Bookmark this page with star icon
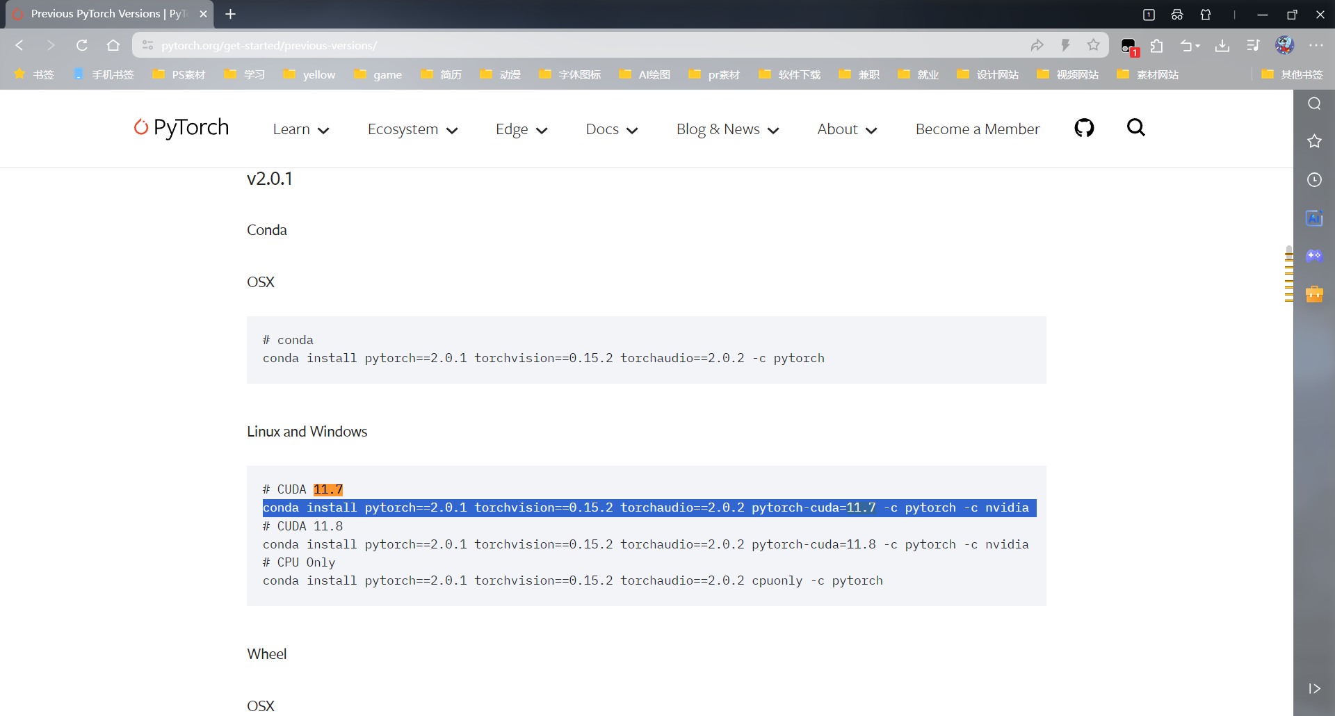The width and height of the screenshot is (1335, 716). point(1094,45)
